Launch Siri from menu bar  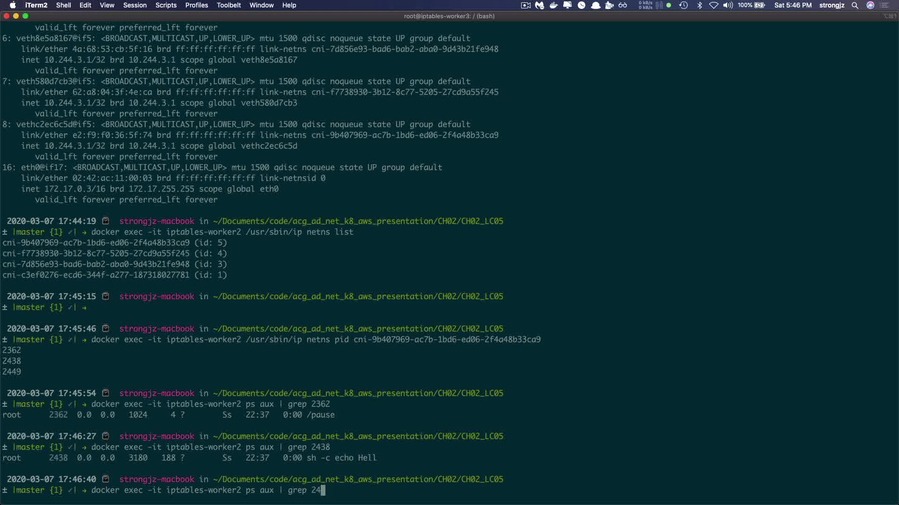870,5
